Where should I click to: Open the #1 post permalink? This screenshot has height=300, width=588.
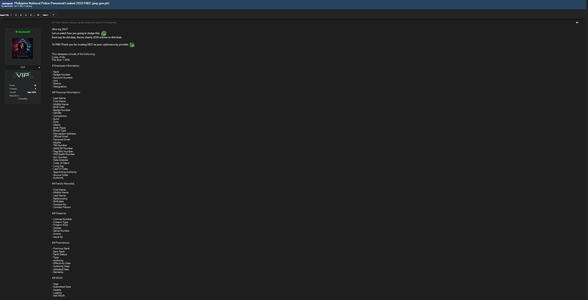click(x=577, y=23)
